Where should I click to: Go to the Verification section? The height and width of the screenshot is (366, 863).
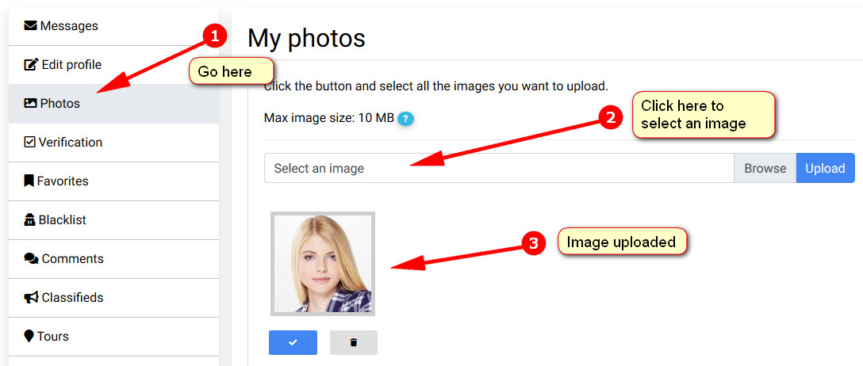(71, 143)
